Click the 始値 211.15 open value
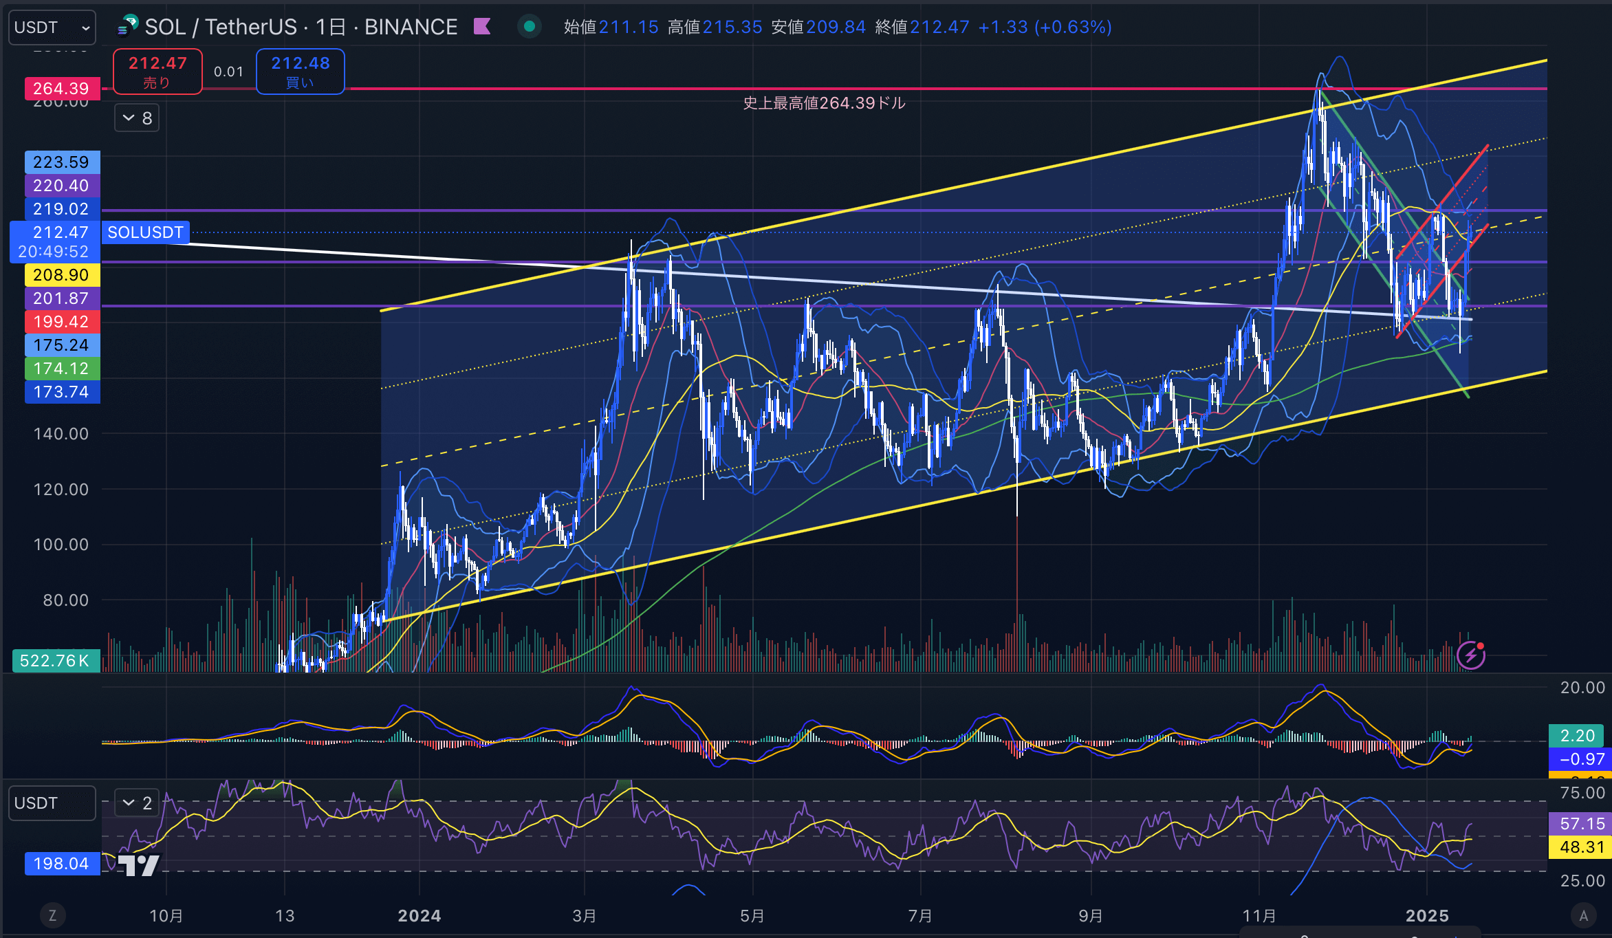Image resolution: width=1612 pixels, height=938 pixels. [x=611, y=28]
